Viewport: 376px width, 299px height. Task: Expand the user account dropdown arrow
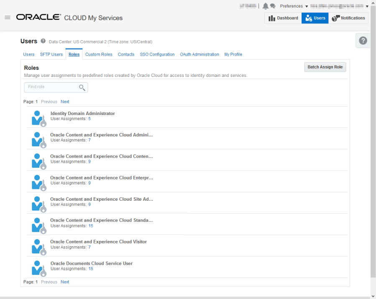367,6
